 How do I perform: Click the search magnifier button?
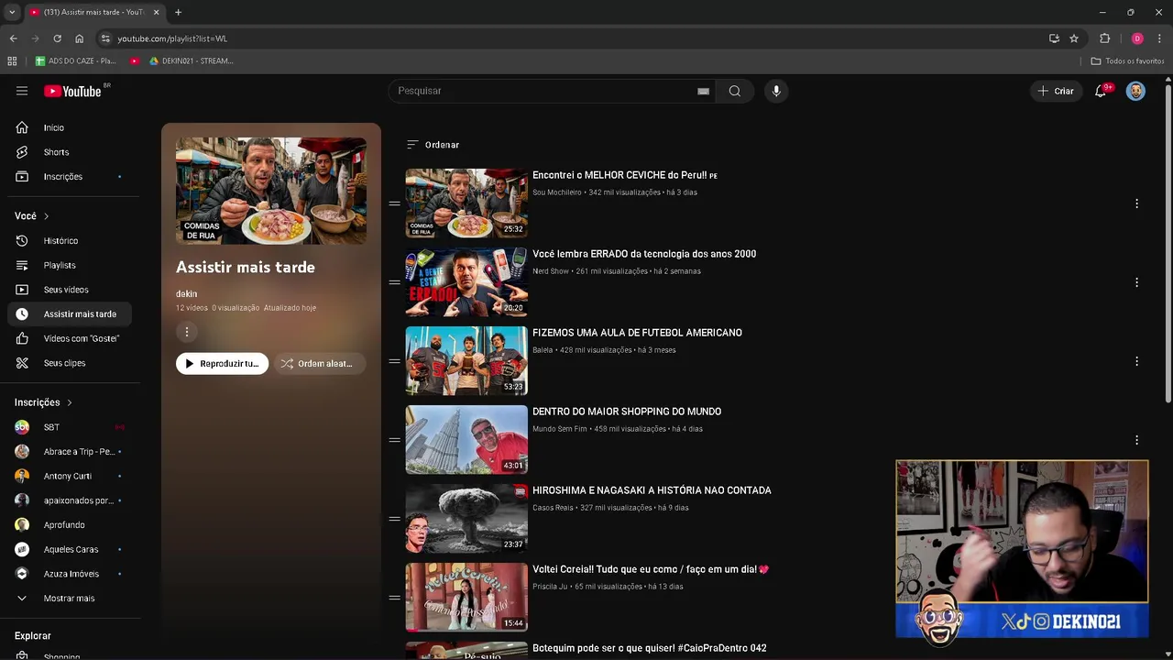click(x=734, y=91)
